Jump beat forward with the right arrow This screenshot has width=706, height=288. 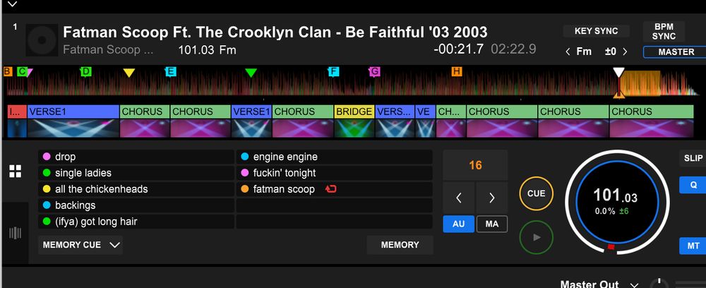click(x=491, y=198)
